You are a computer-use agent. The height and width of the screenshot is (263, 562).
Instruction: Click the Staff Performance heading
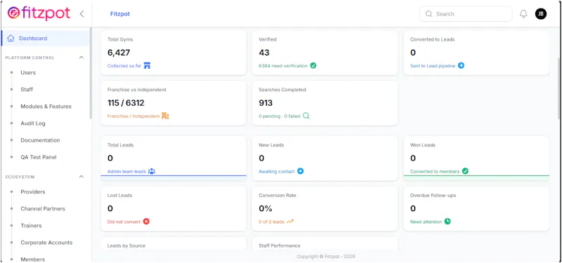coord(280,246)
